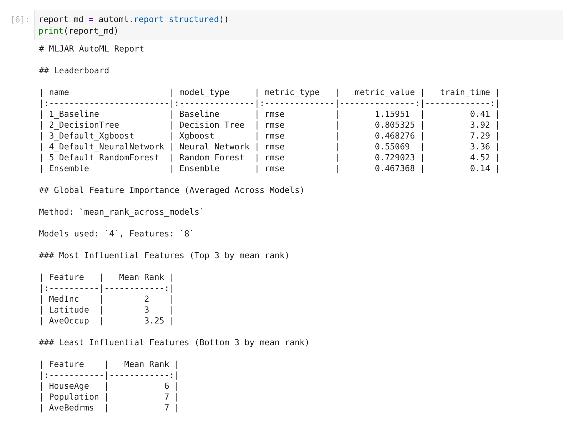This screenshot has width=563, height=422.
Task: Click "Latitude" in Most Influential Features
Action: point(69,310)
